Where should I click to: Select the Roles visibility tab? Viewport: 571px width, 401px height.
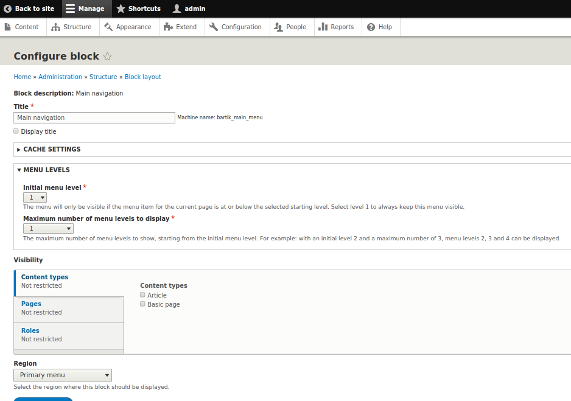click(x=30, y=330)
